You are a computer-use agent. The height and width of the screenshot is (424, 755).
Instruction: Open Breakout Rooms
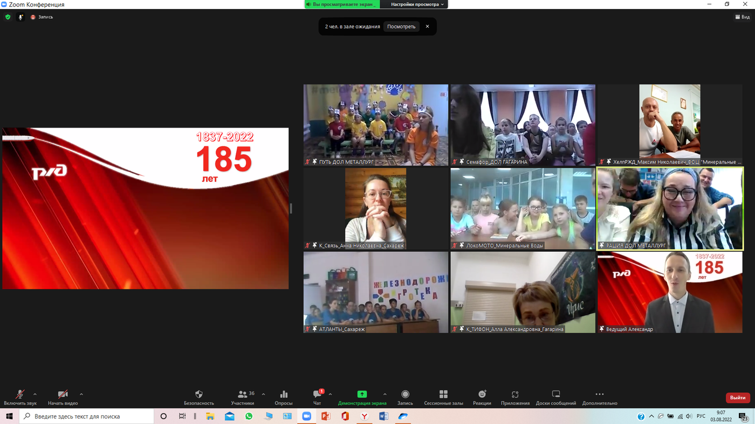pos(443,394)
